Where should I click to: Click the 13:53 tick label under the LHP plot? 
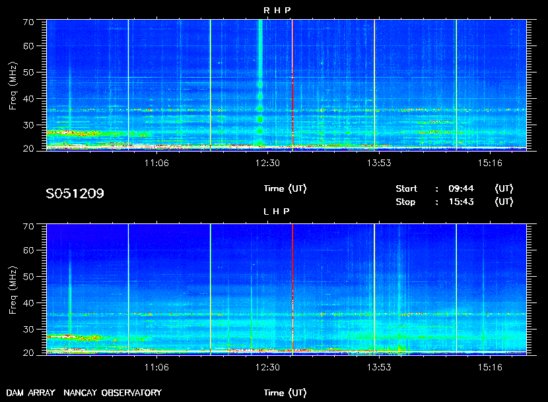pos(379,367)
